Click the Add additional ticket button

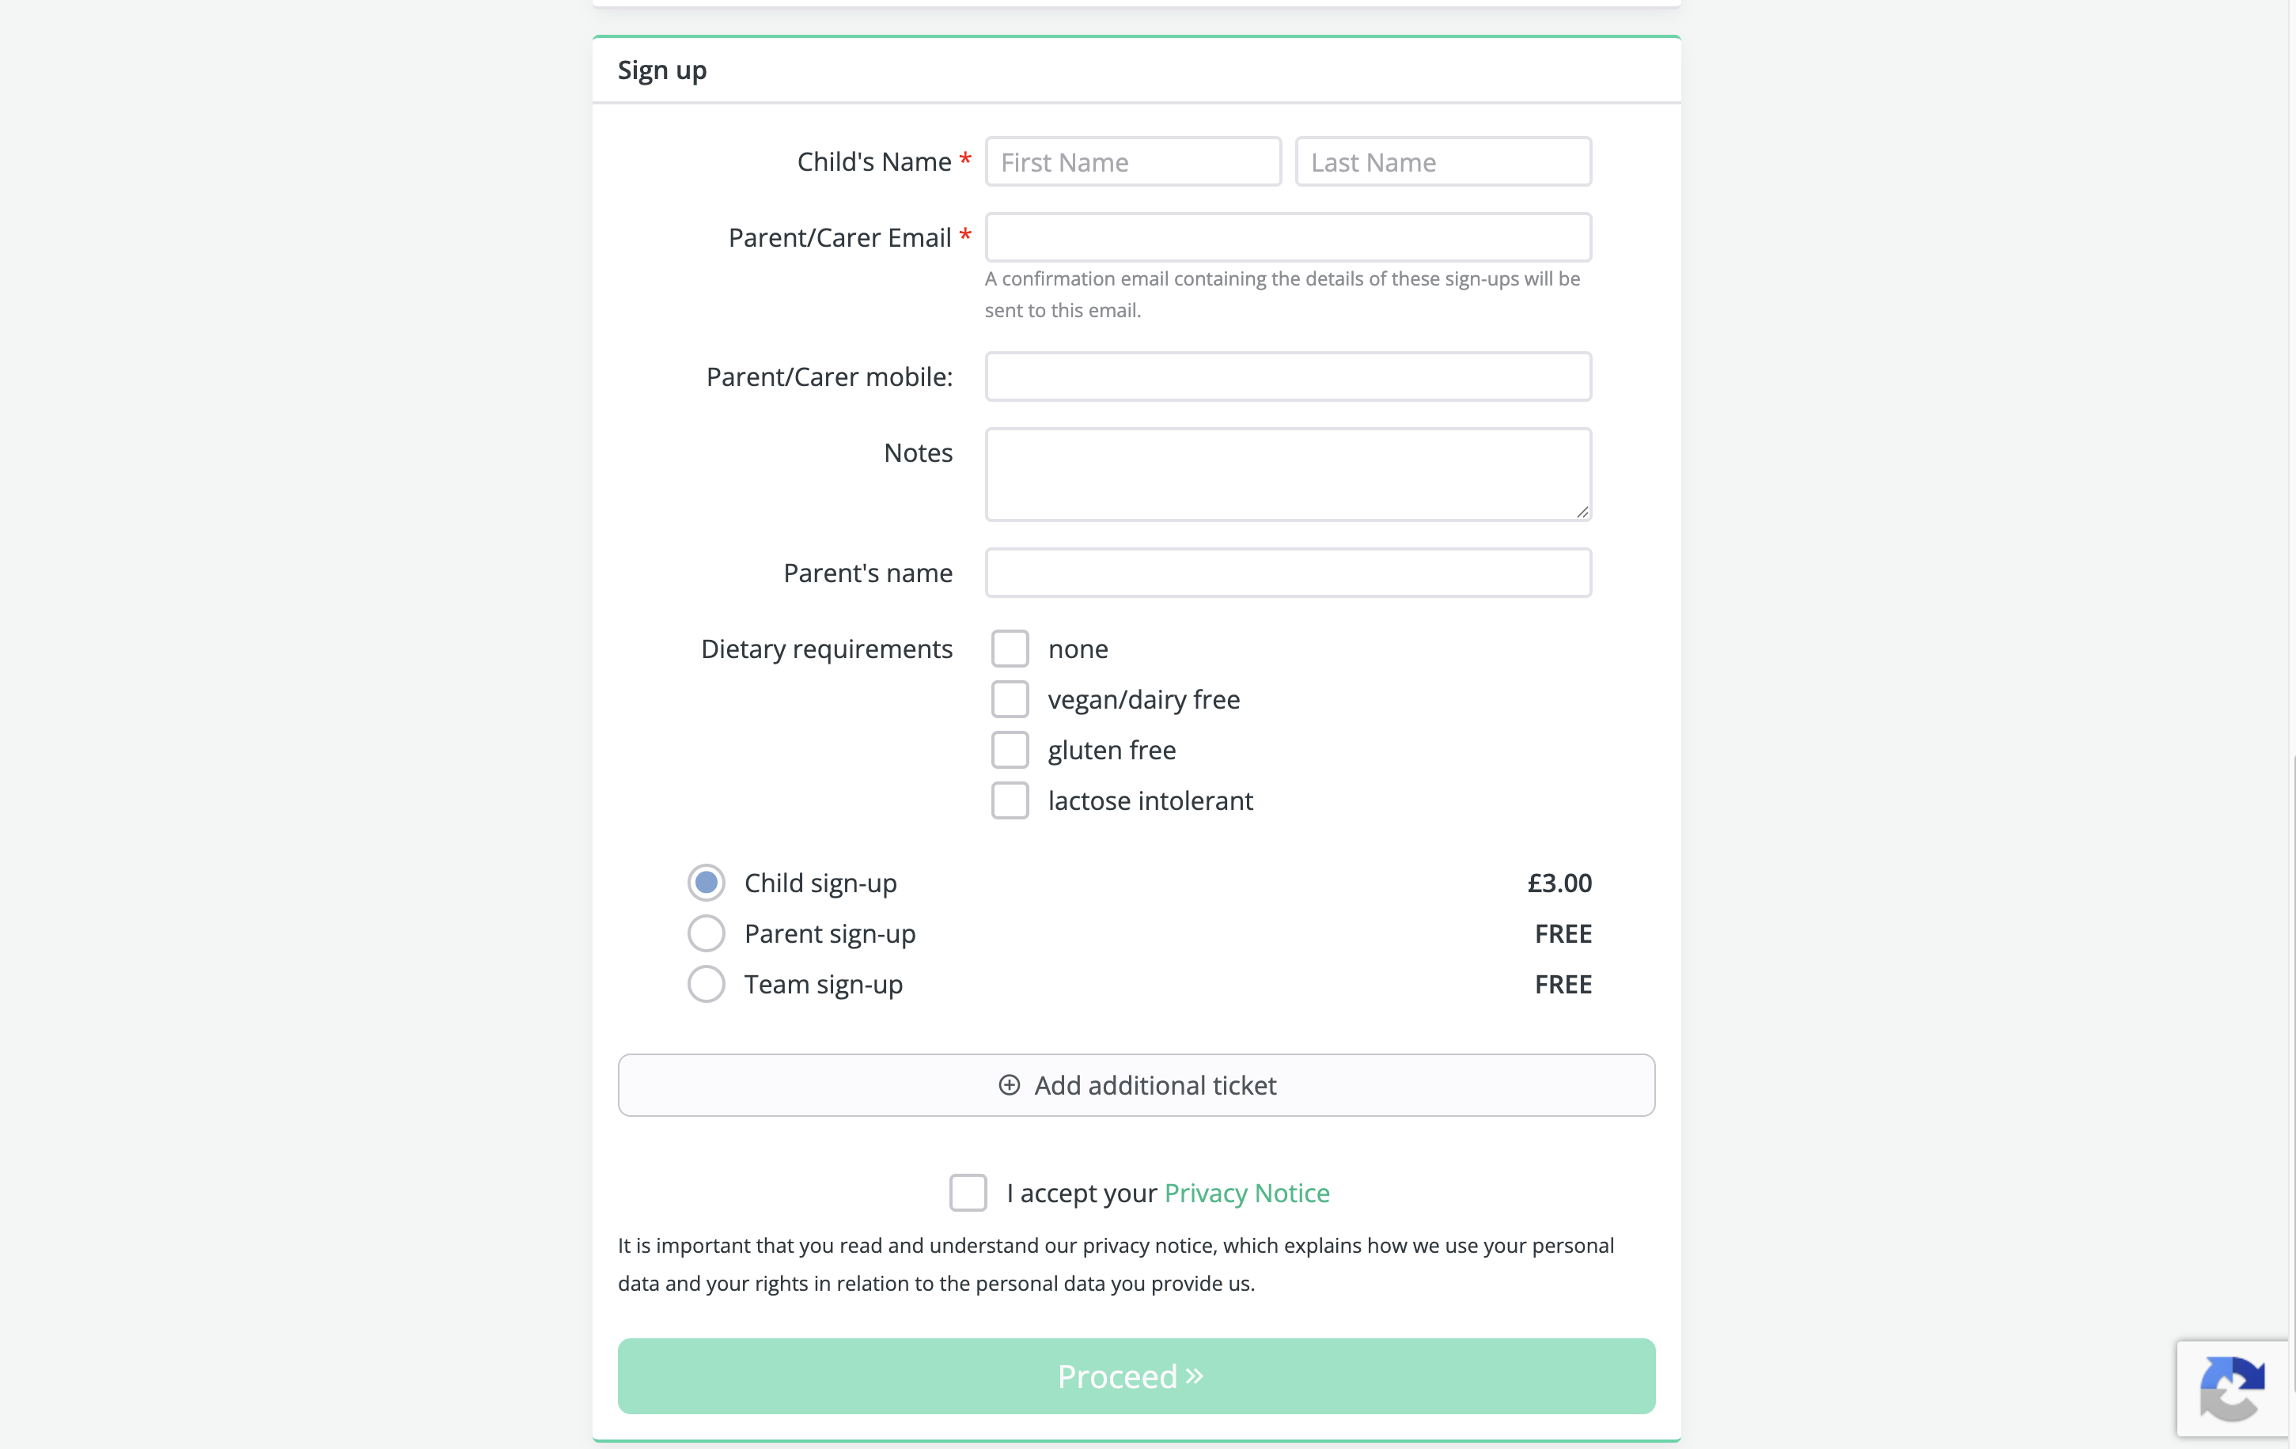[x=1137, y=1085]
